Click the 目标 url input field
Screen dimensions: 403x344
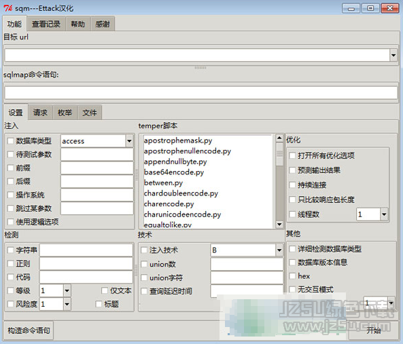[197, 55]
